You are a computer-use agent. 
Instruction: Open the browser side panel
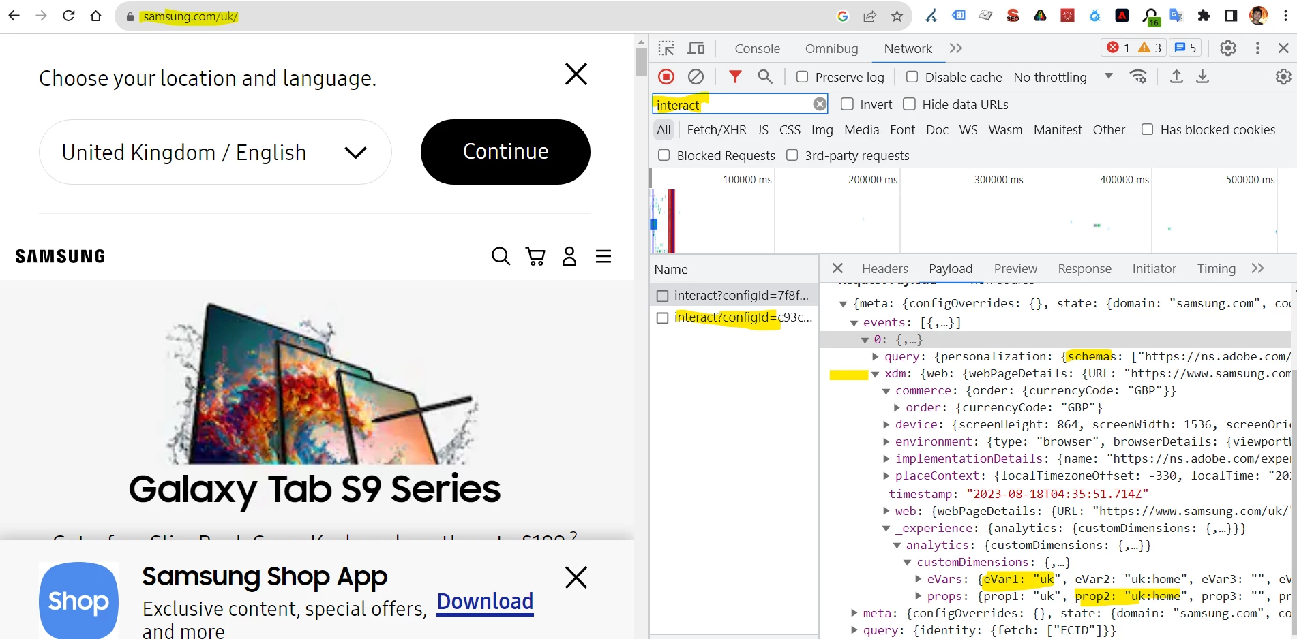coord(1231,16)
